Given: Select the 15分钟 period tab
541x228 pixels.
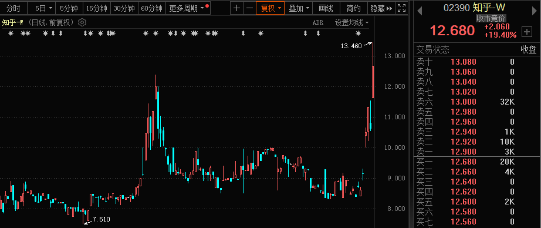Looking at the screenshot, I should click(x=97, y=8).
